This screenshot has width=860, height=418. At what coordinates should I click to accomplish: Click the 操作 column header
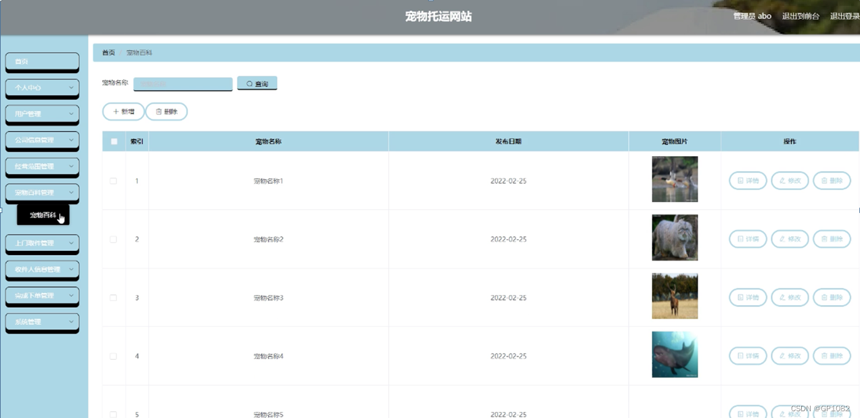[x=790, y=141]
